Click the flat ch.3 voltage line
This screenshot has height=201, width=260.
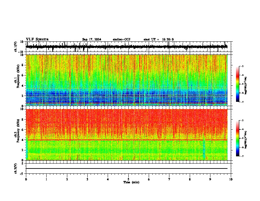coord(126,168)
